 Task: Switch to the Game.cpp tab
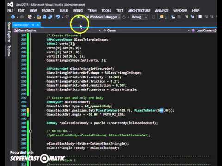21,25
